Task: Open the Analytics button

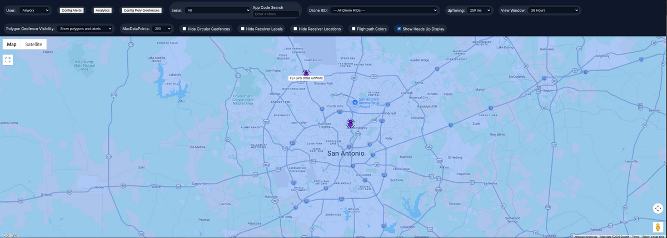Action: tap(102, 10)
